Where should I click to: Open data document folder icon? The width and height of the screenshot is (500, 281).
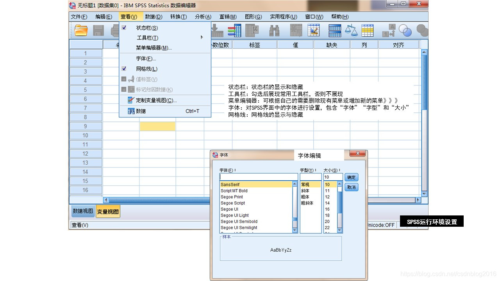pyautogui.click(x=81, y=30)
